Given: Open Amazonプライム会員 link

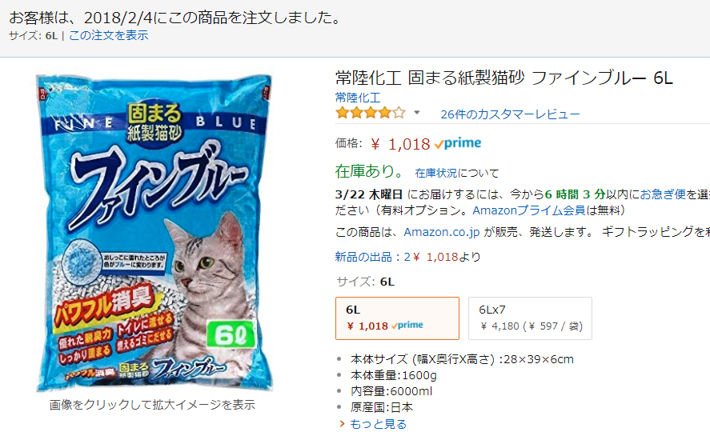Looking at the screenshot, I should [529, 210].
